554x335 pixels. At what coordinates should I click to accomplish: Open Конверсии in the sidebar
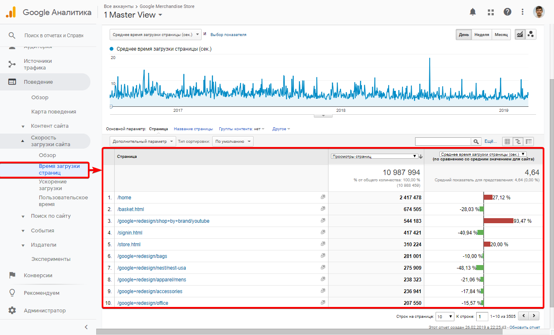coord(38,276)
